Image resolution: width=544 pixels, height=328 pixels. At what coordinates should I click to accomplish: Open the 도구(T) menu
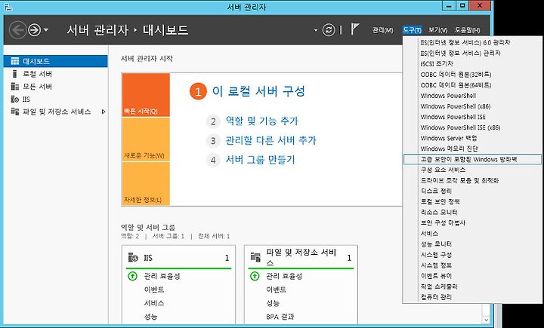(413, 30)
